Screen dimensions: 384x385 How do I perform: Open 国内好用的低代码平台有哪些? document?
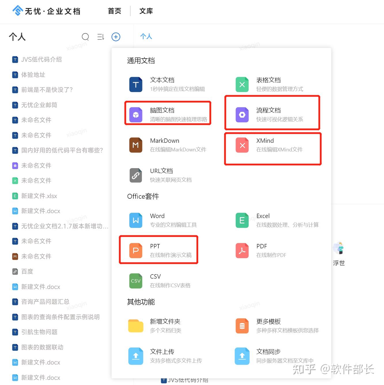[x=62, y=150]
